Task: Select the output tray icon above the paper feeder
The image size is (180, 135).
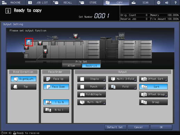Action: [x=76, y=36]
